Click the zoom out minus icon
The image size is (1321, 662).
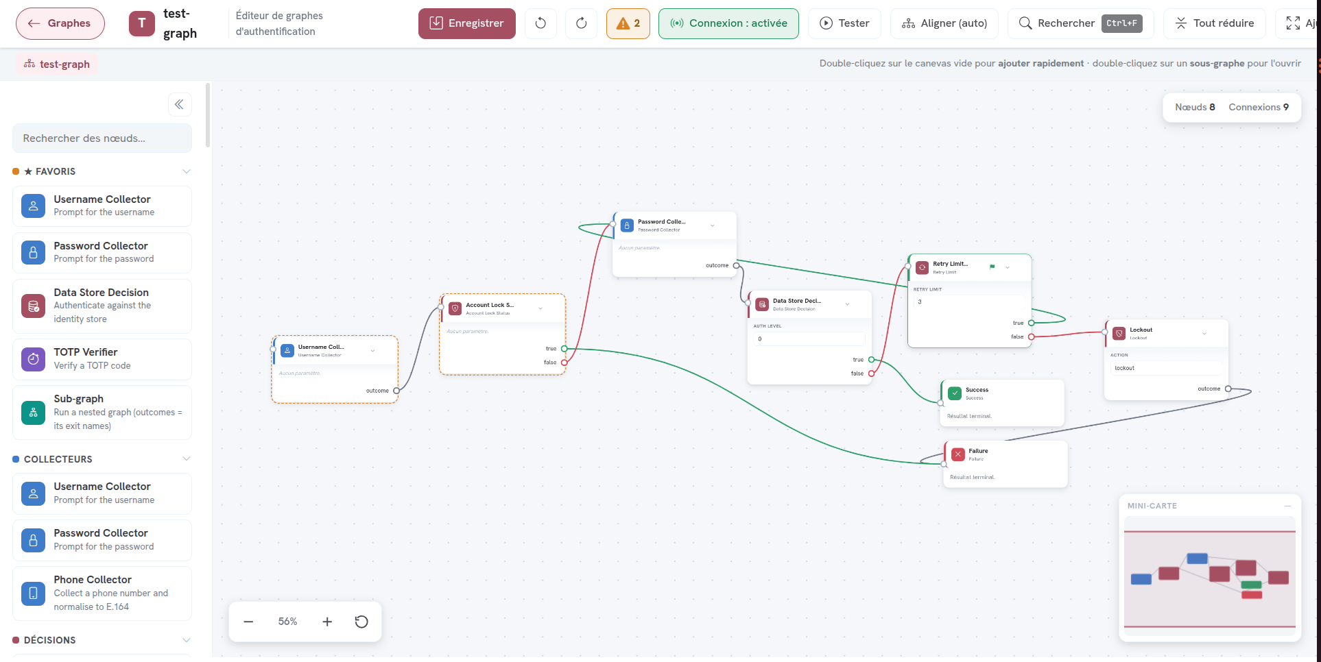pyautogui.click(x=248, y=622)
